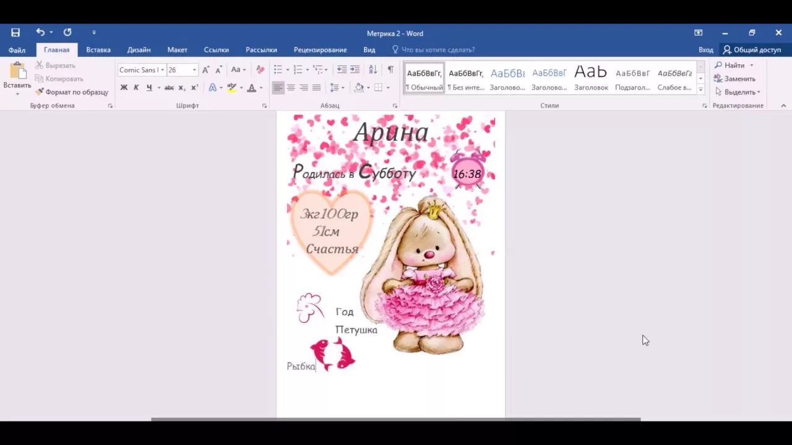Switch to the Ссылки tab
792x445 pixels.
tap(217, 50)
